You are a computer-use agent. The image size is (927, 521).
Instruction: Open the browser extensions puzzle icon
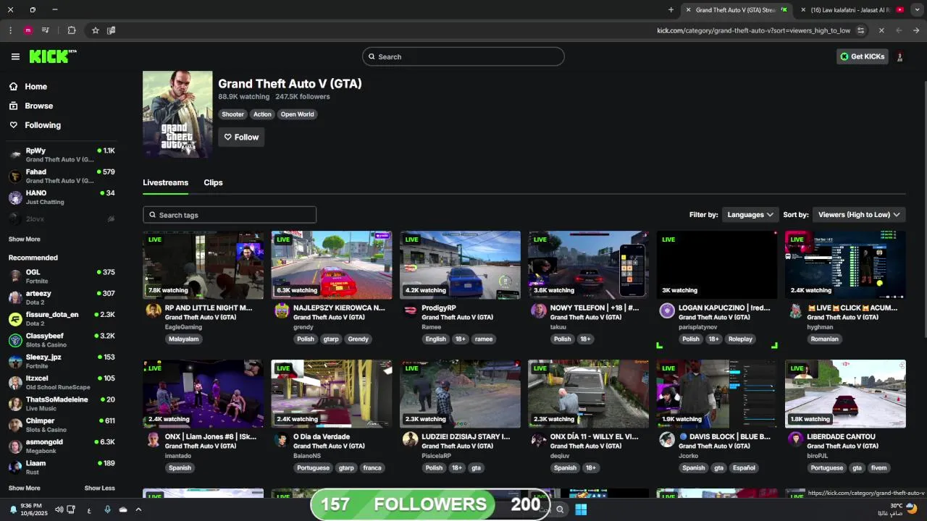(72, 30)
